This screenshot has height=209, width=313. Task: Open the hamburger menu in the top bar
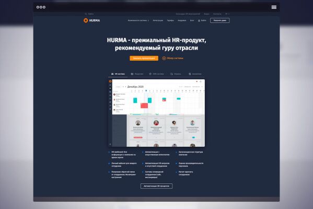[274, 7]
